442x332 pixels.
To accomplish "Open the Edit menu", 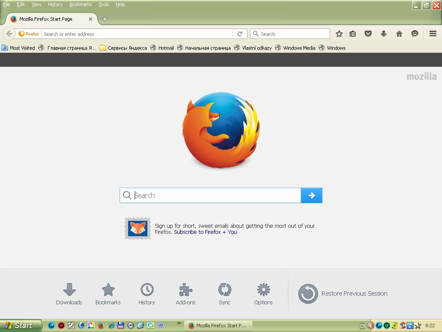I will (x=21, y=4).
